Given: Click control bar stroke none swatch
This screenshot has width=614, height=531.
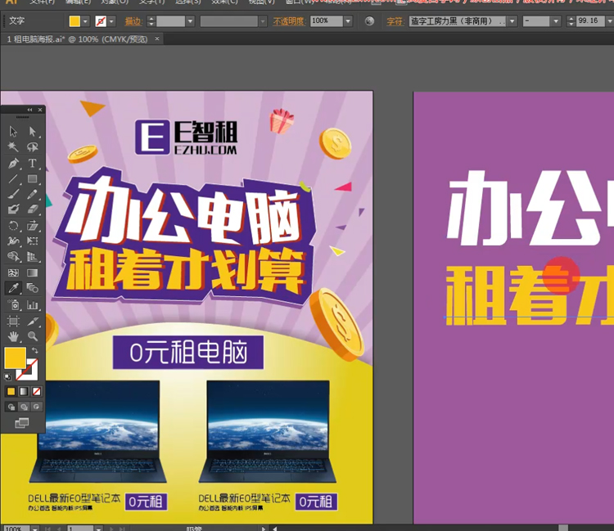Looking at the screenshot, I should tap(101, 21).
